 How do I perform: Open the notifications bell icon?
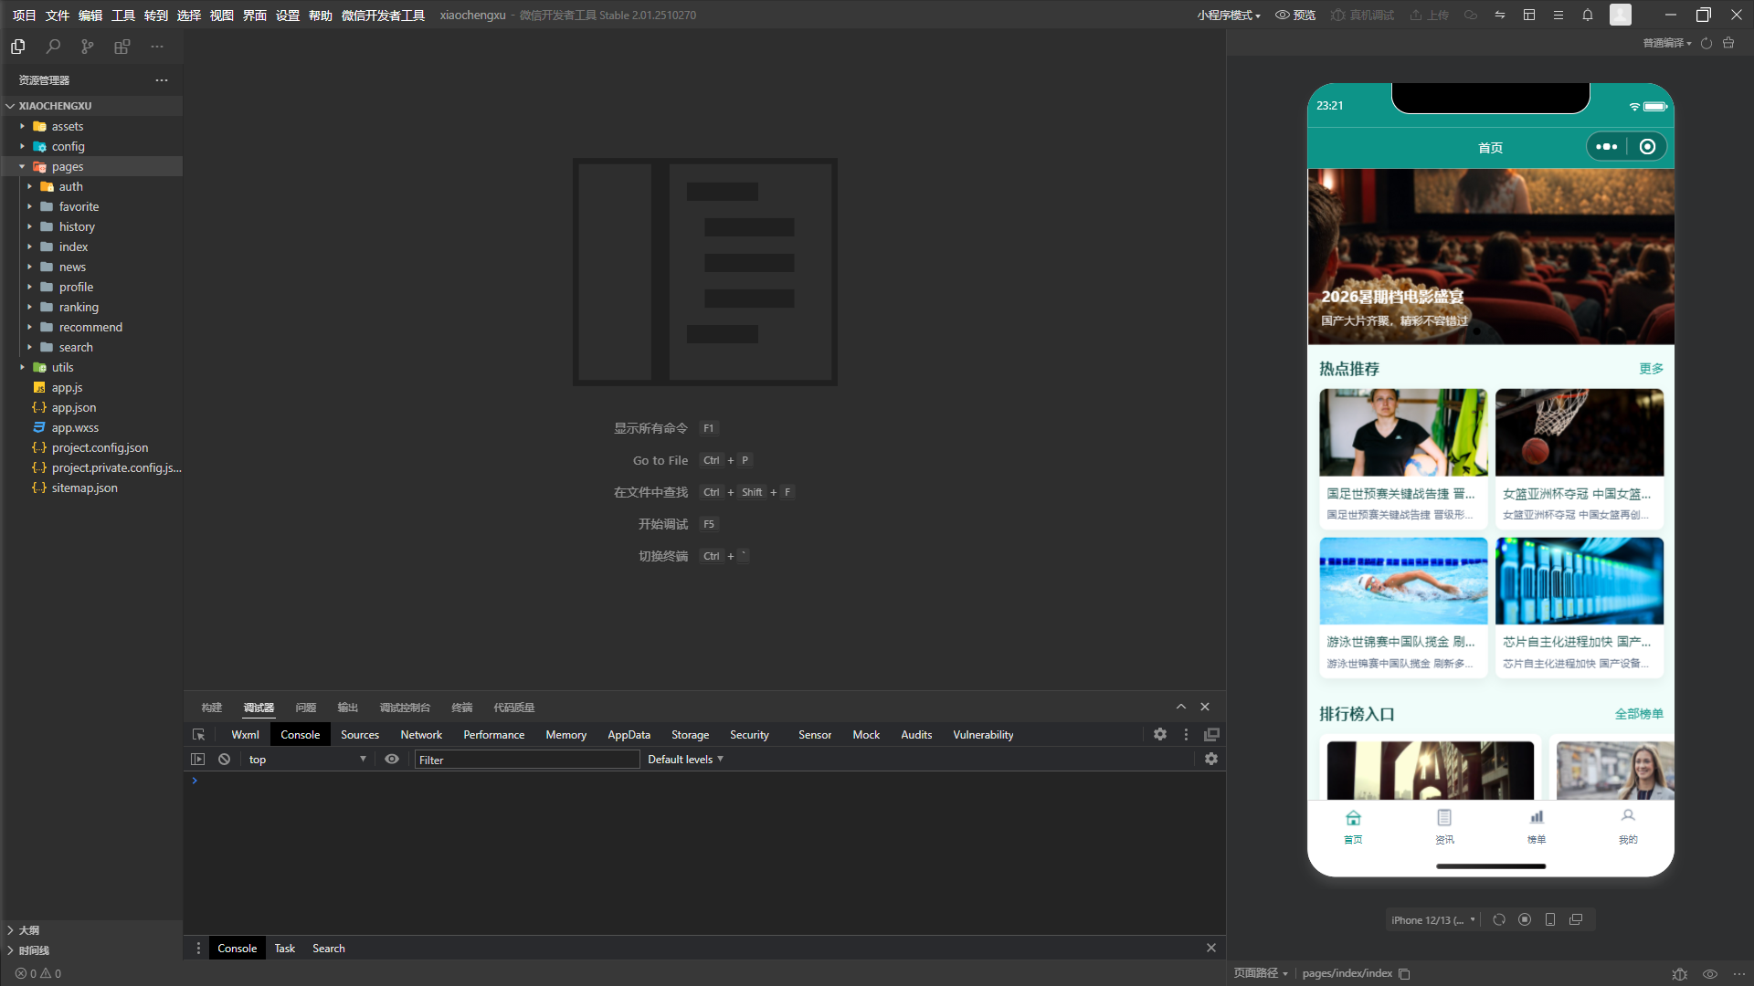(x=1587, y=15)
